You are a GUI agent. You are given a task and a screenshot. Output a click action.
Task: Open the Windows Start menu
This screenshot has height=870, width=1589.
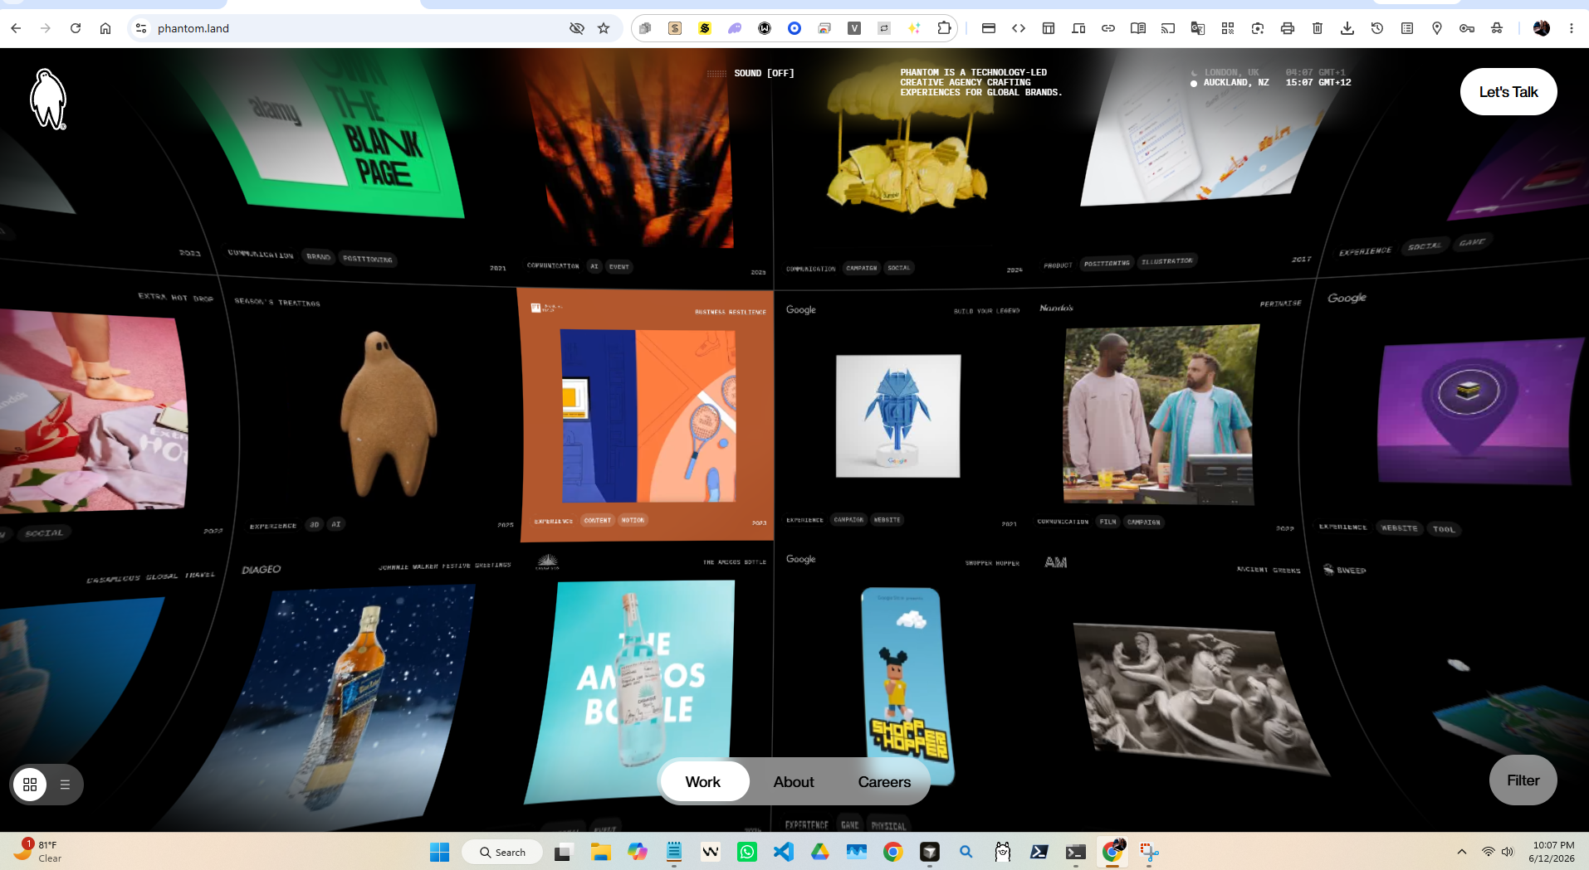click(439, 852)
